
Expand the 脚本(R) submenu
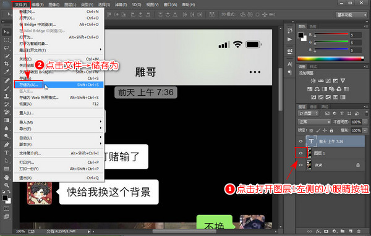click(59, 144)
